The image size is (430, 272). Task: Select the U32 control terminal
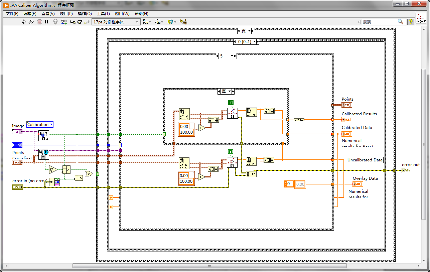(17, 145)
